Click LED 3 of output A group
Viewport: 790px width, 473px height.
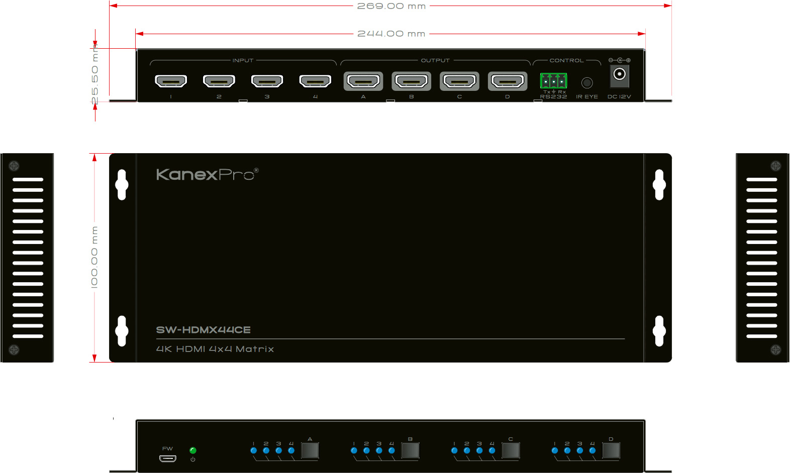pyautogui.click(x=279, y=450)
